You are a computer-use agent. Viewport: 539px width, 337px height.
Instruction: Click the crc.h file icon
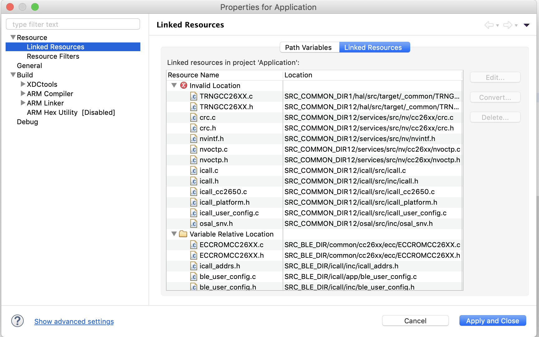[x=194, y=128]
